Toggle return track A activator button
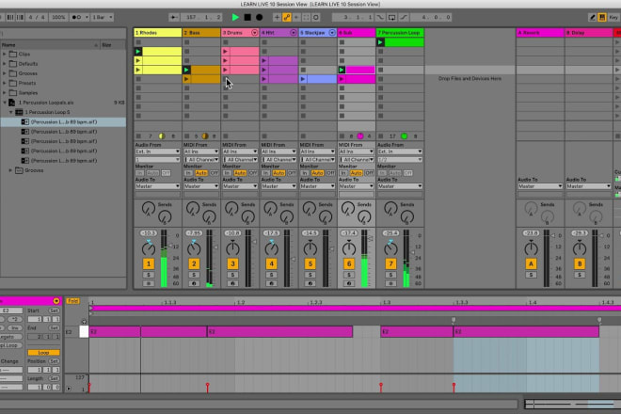The height and width of the screenshot is (414, 621). click(531, 263)
